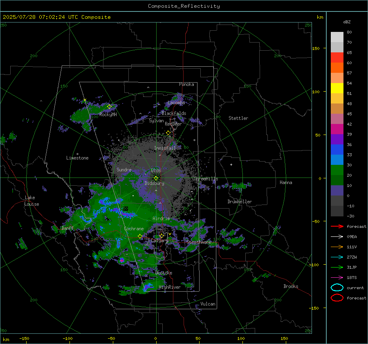Click the Ponoka label
The width and height of the screenshot is (368, 344).
coord(186,85)
